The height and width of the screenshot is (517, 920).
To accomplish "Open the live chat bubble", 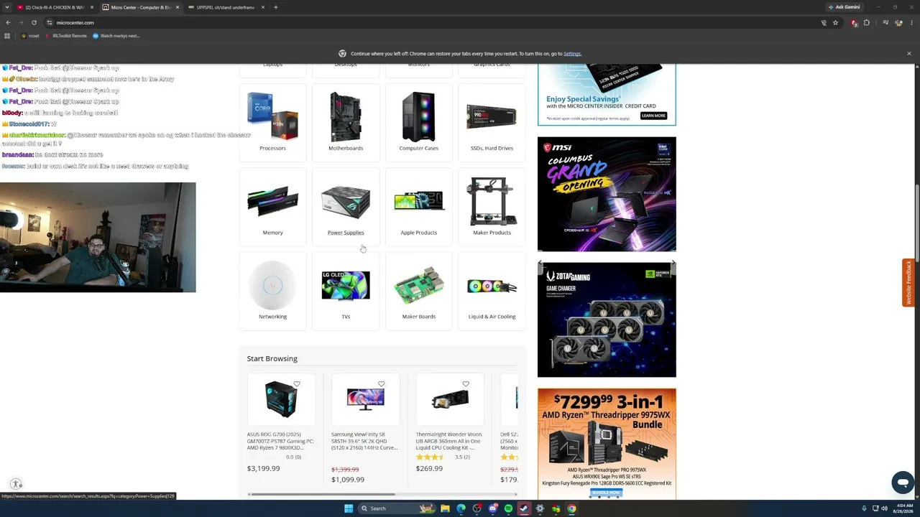I will (x=903, y=483).
